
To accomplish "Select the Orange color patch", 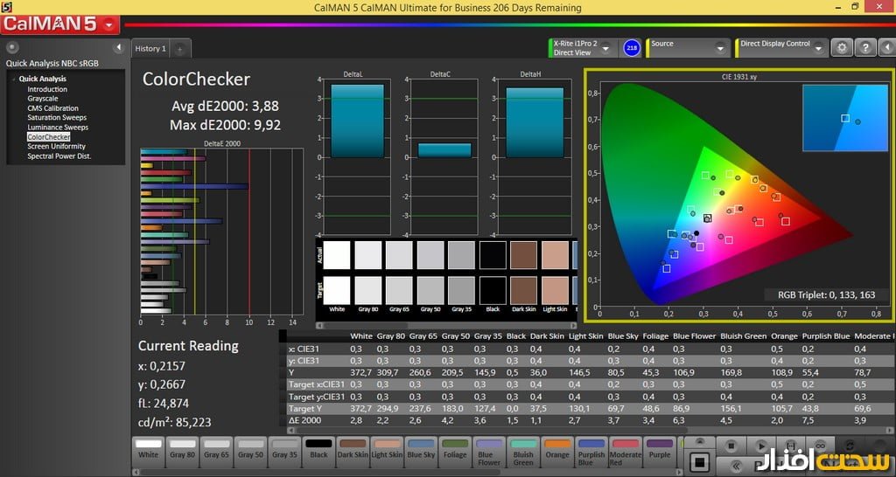I will (556, 448).
